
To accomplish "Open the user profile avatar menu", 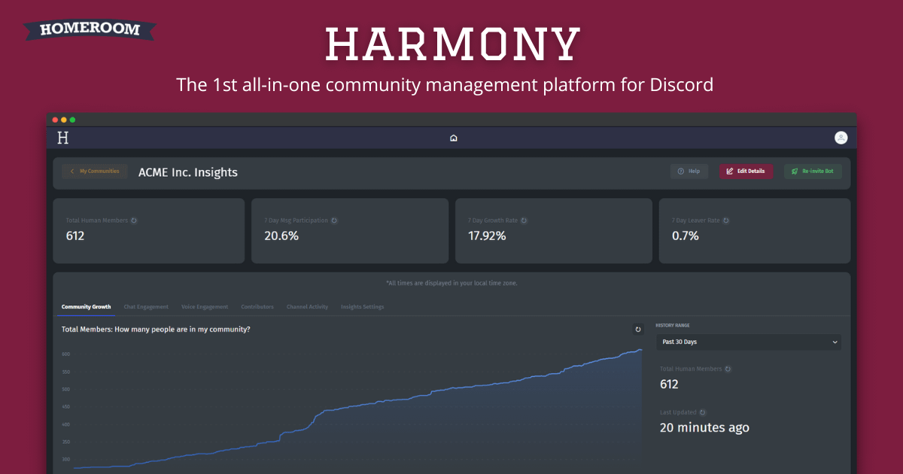I will coord(841,138).
